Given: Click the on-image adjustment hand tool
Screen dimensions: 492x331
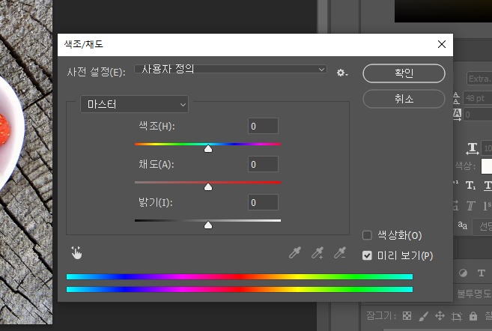Looking at the screenshot, I should [x=76, y=253].
